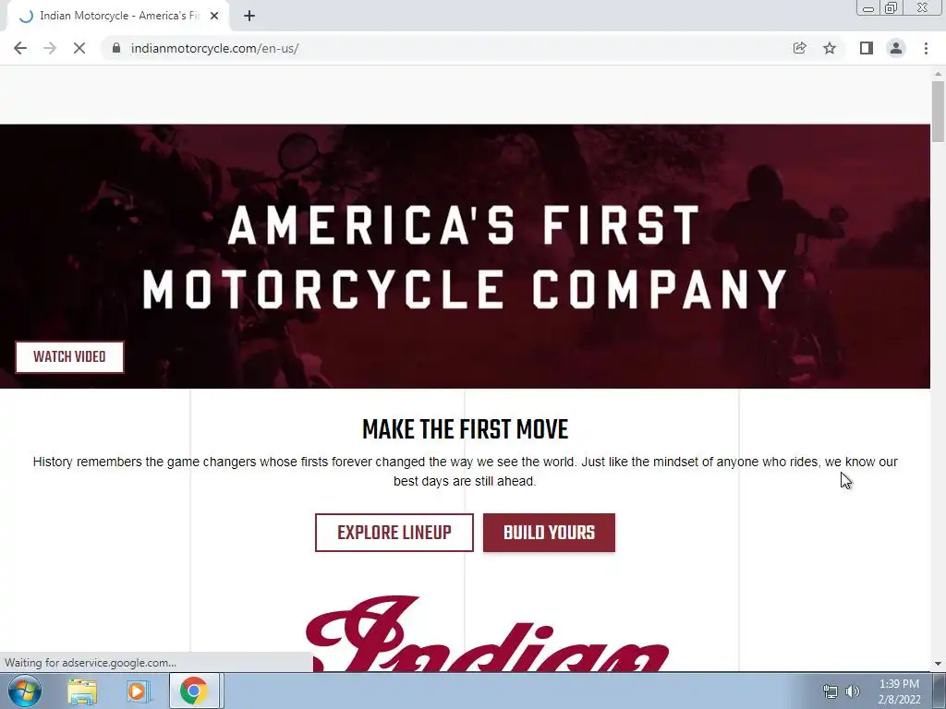Toggle the Chrome side panel icon
This screenshot has height=709, width=946.
point(867,48)
